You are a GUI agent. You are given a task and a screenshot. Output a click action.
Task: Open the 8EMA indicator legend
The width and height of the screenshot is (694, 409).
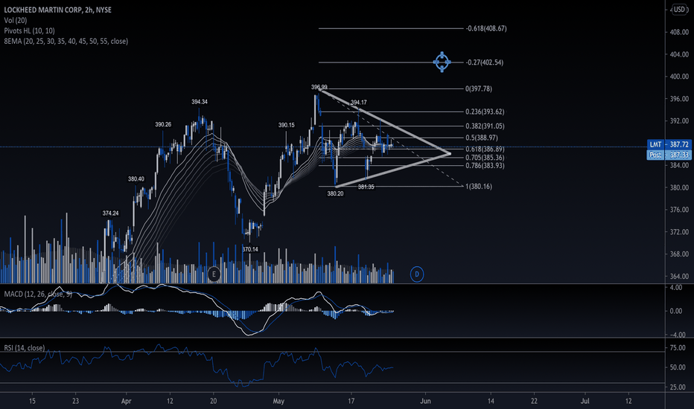point(66,41)
